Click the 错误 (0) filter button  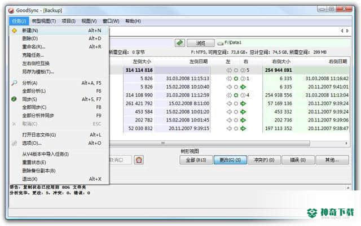click(298, 160)
